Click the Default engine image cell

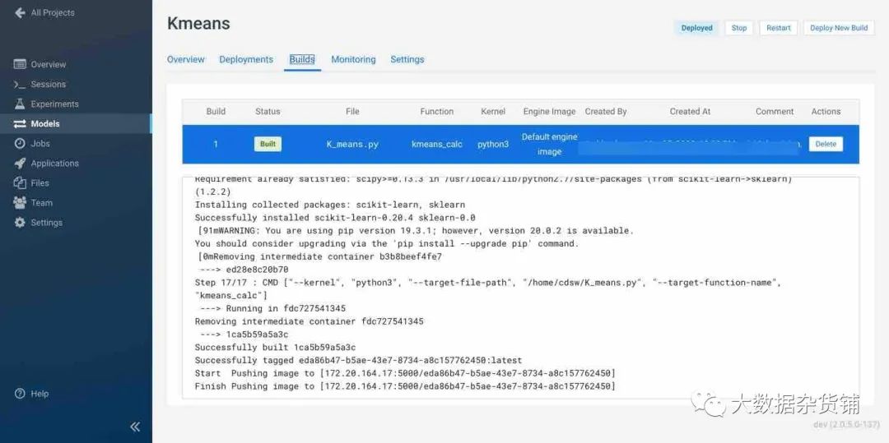point(549,145)
